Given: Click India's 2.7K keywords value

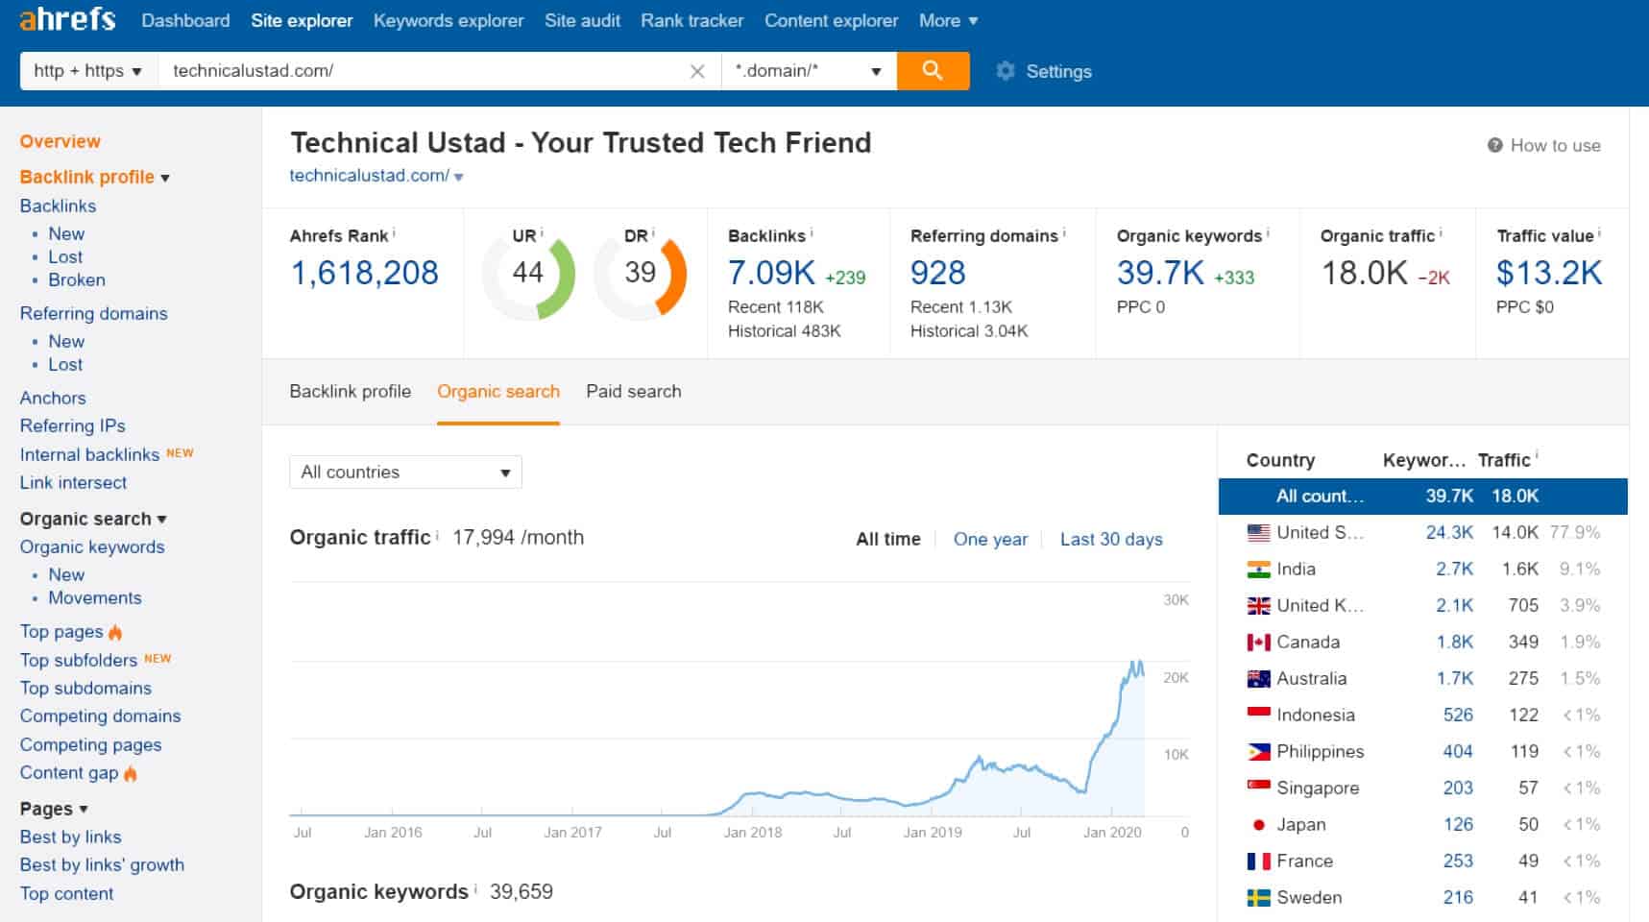Looking at the screenshot, I should point(1454,569).
